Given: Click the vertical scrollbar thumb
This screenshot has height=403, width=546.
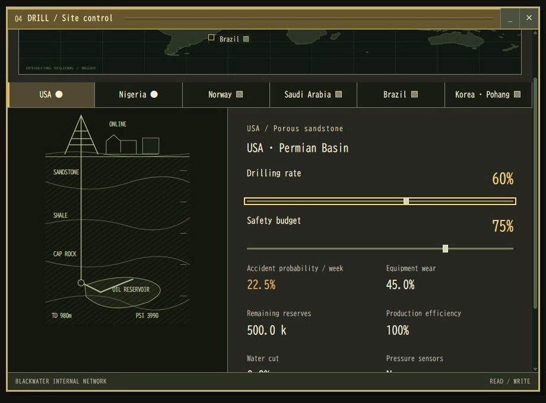Looking at the screenshot, I should [535, 193].
